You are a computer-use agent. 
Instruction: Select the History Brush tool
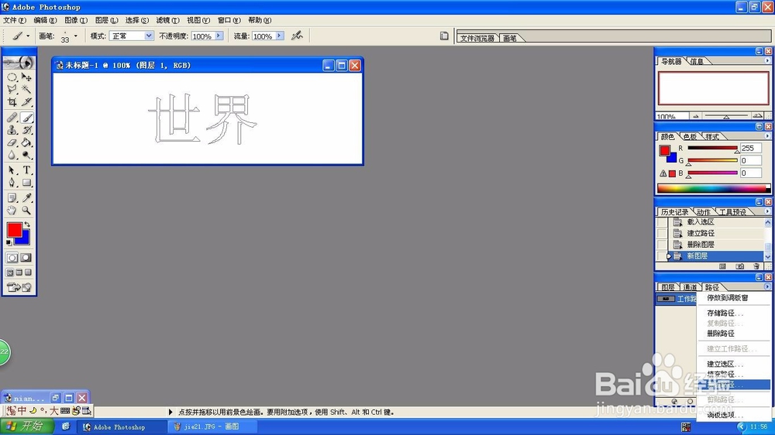coord(26,130)
